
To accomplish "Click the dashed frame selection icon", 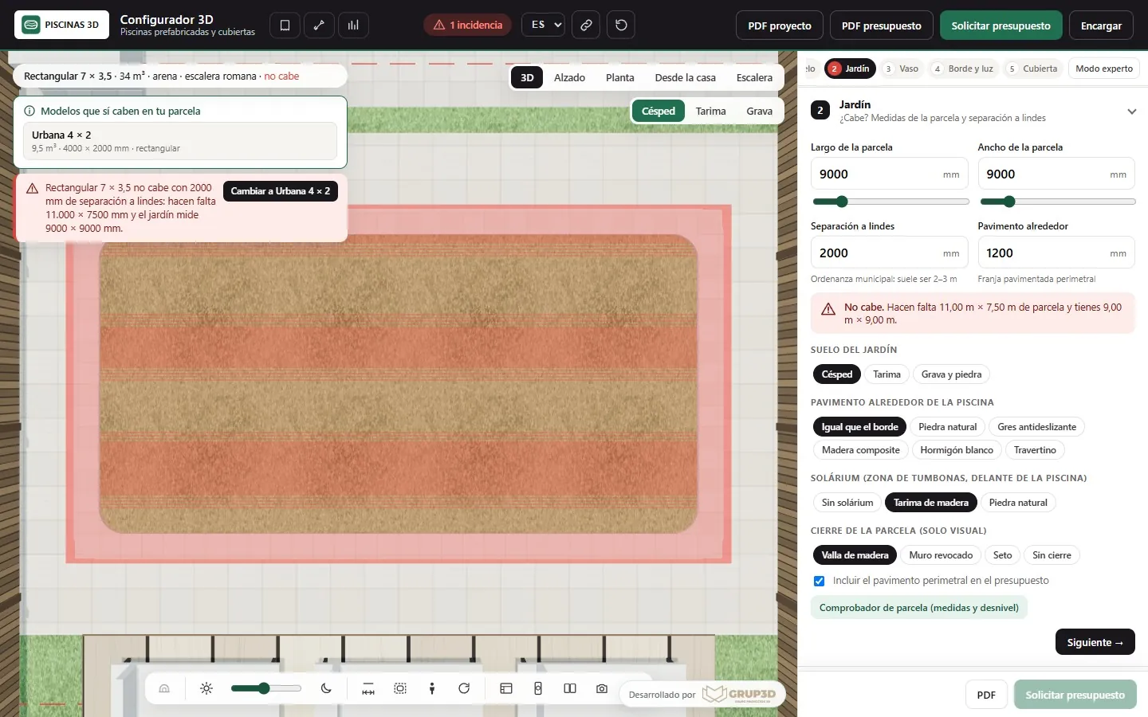I will 400,688.
